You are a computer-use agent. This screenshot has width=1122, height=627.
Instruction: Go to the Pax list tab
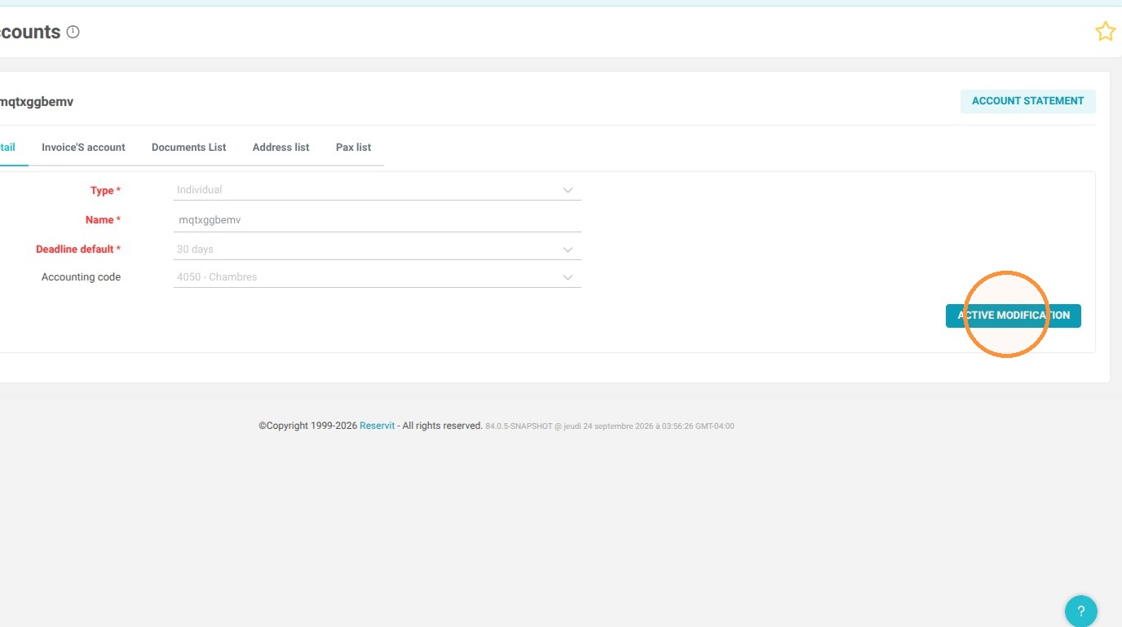click(x=353, y=148)
